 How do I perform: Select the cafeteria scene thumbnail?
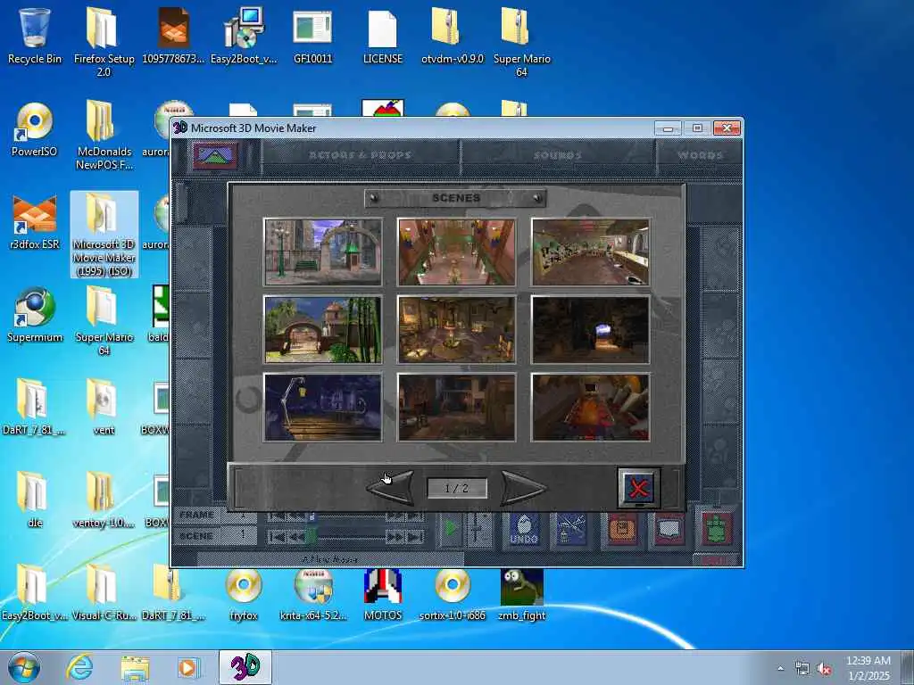(591, 252)
